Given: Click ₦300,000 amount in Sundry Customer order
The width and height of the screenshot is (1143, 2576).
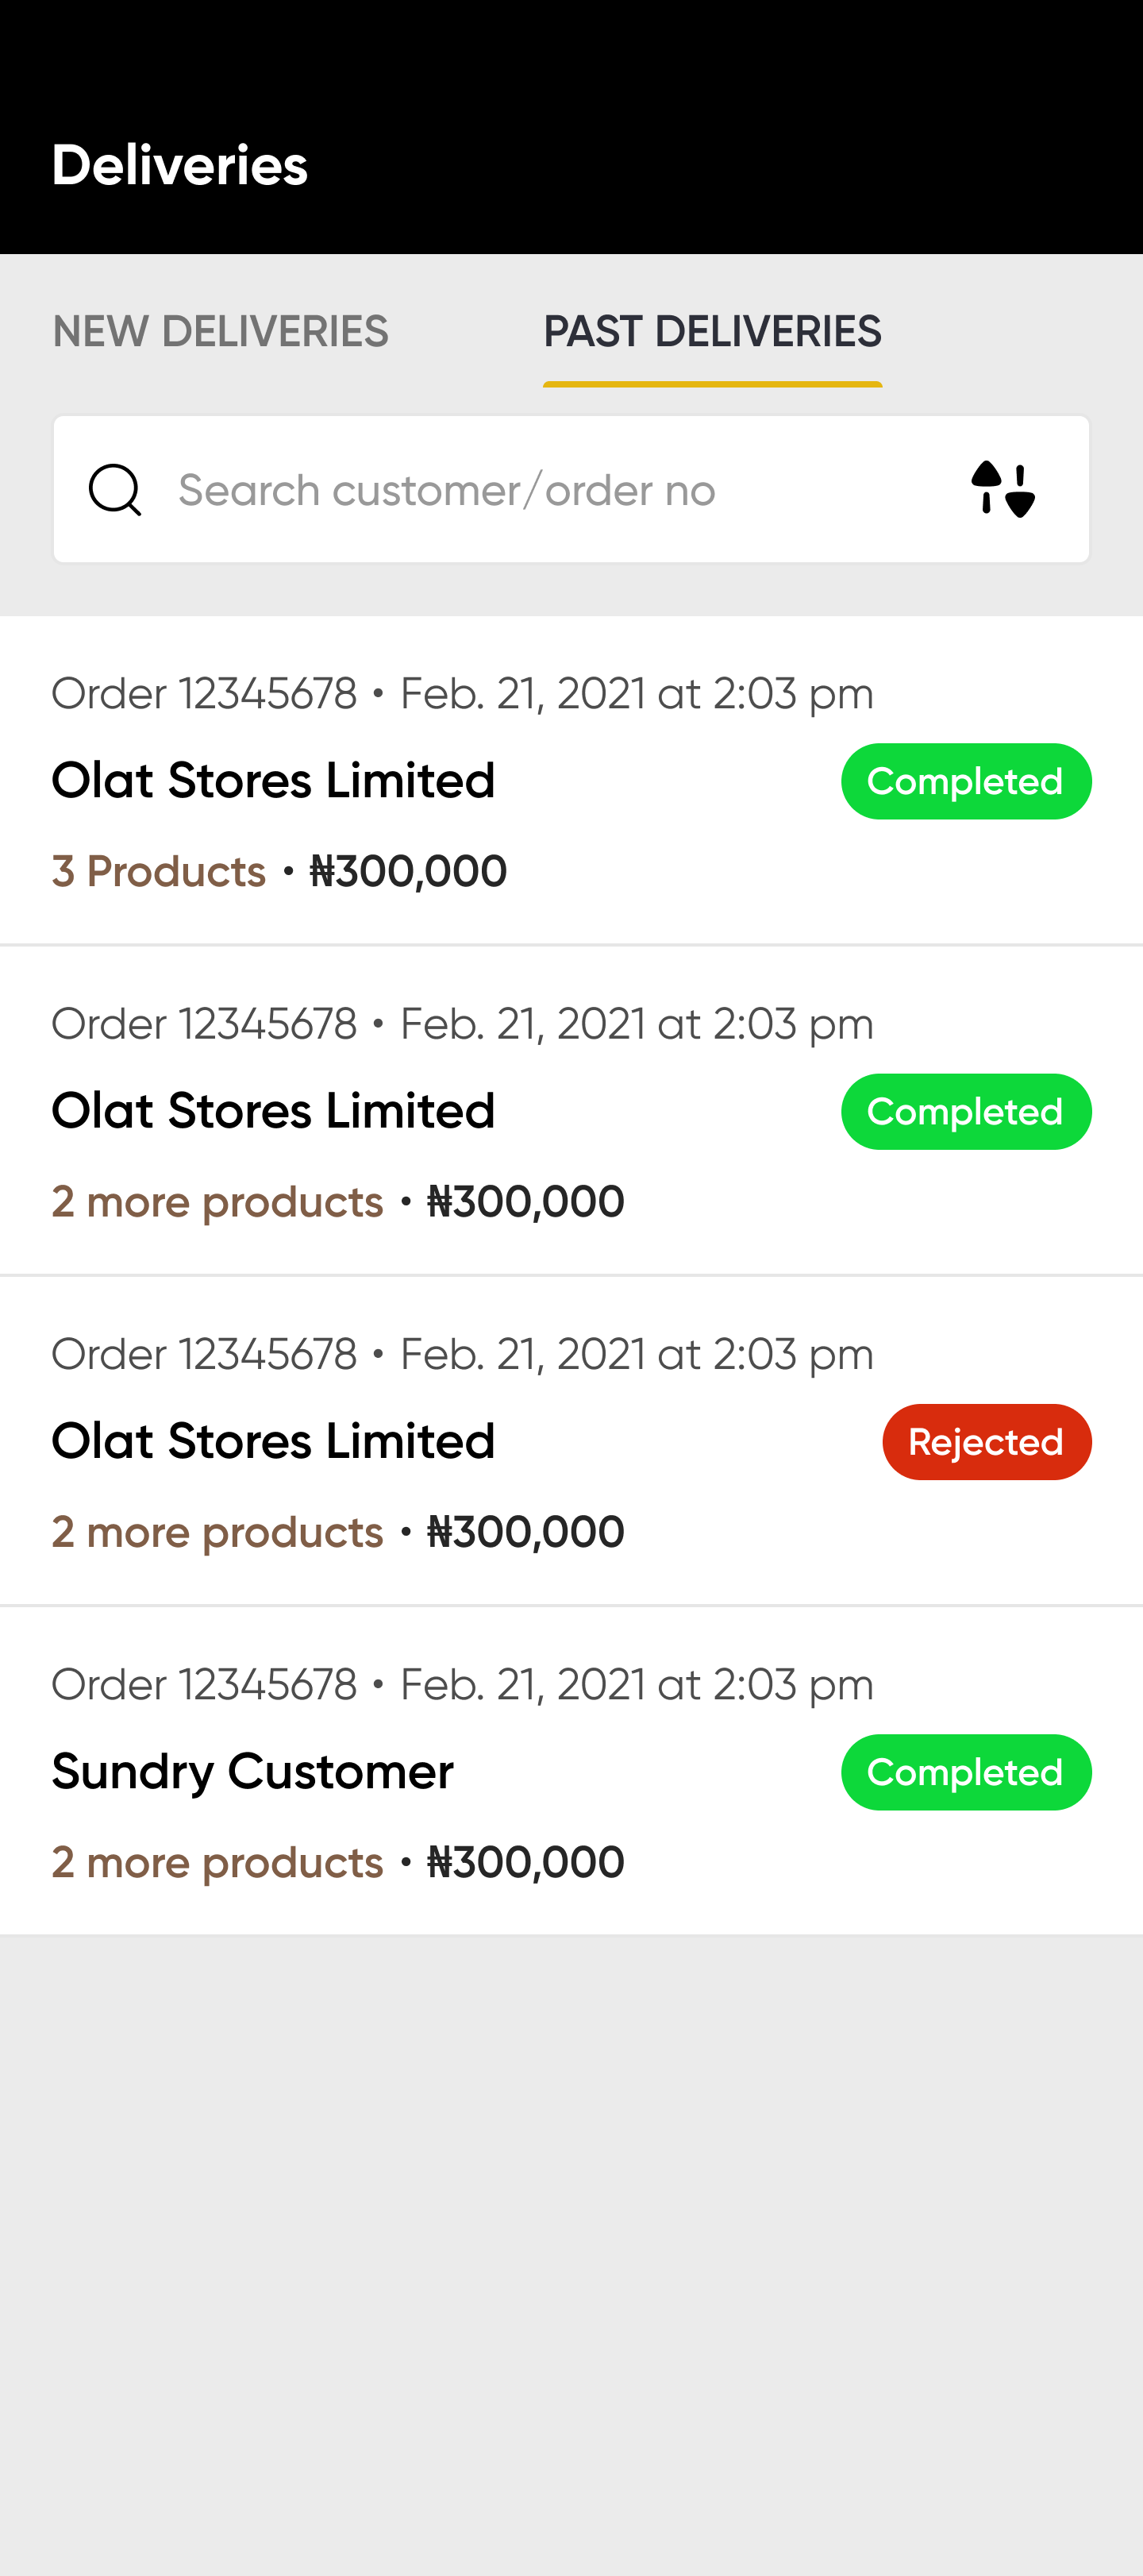Looking at the screenshot, I should point(525,1862).
